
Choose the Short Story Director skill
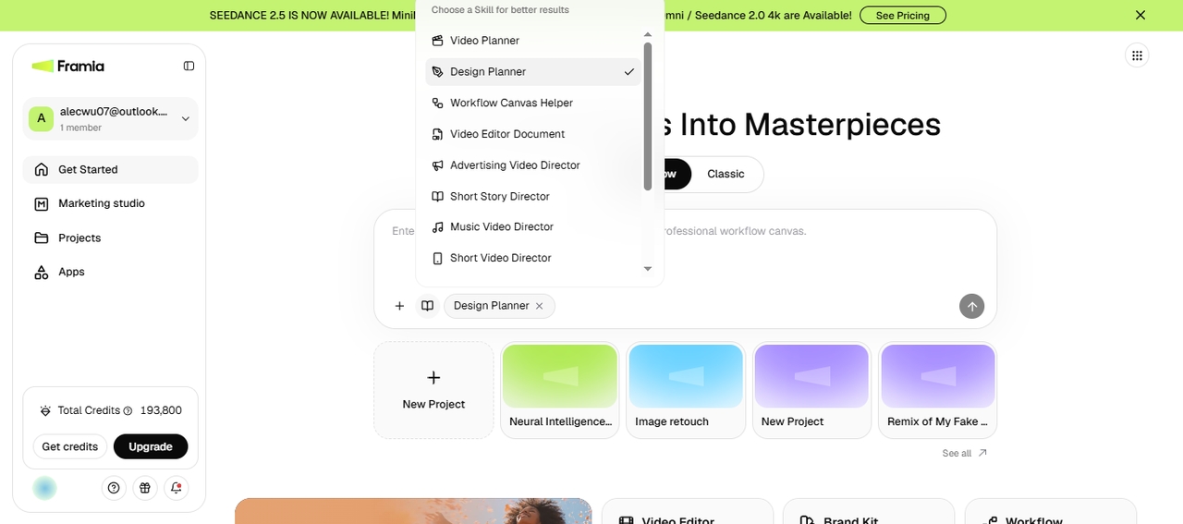533,196
